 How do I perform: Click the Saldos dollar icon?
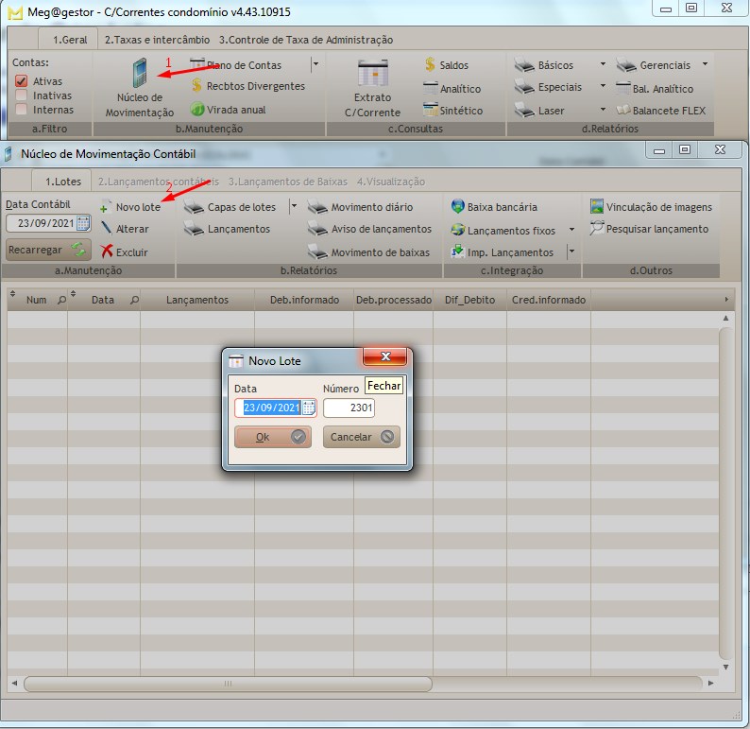click(430, 65)
